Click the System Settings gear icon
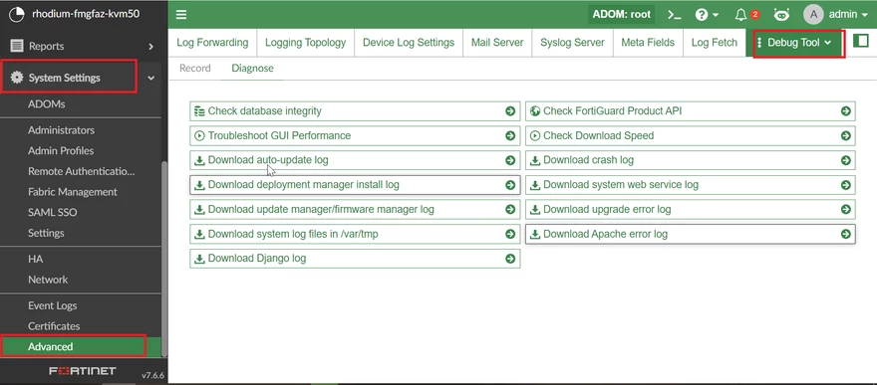Image resolution: width=877 pixels, height=385 pixels. click(17, 78)
